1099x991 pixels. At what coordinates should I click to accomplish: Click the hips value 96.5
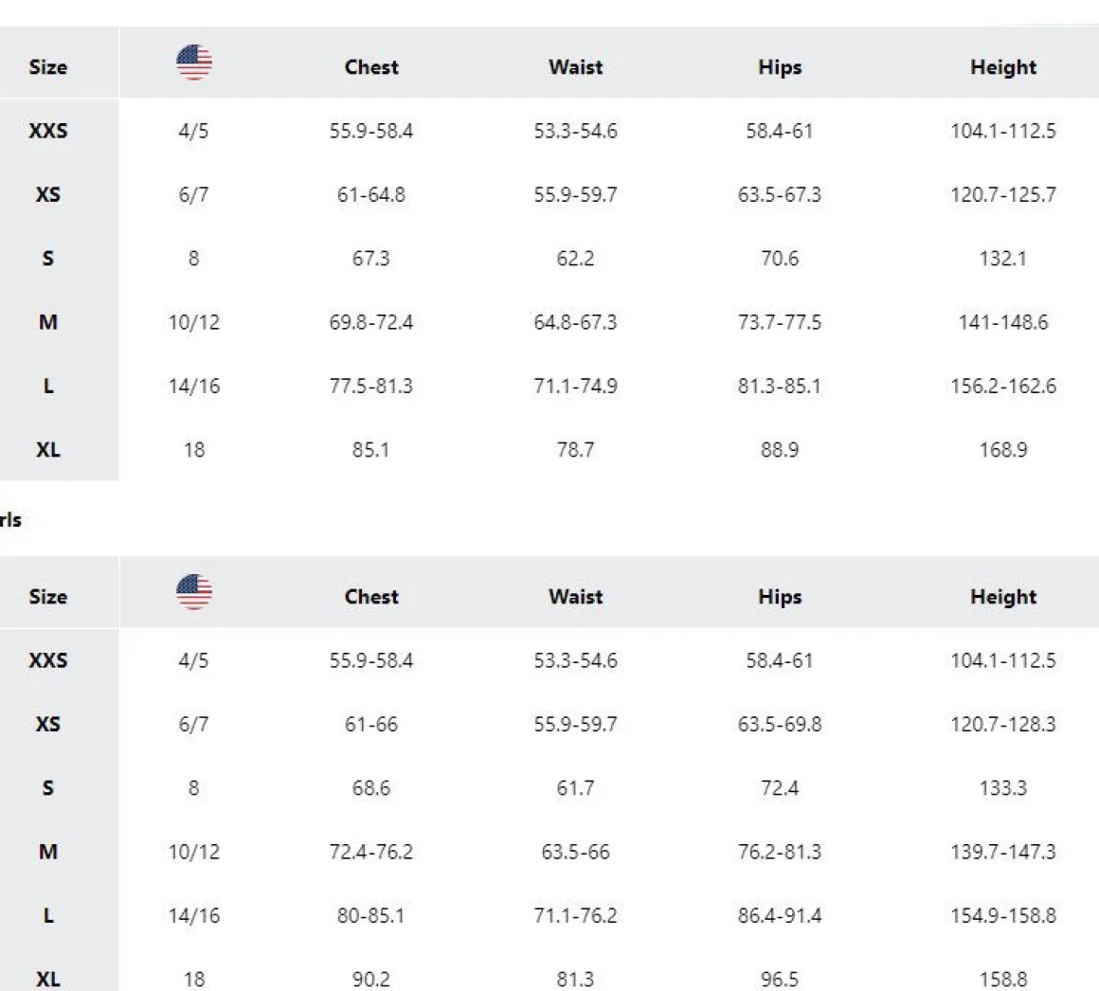coord(780,980)
